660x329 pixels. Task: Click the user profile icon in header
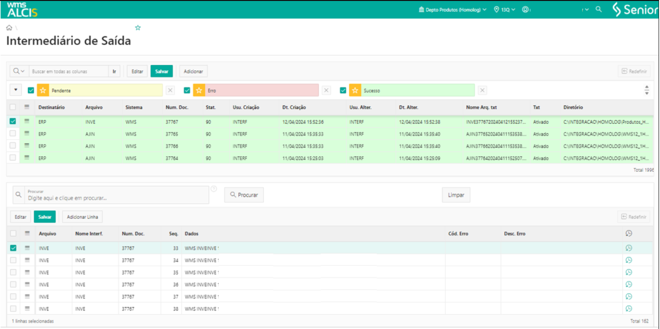(525, 9)
